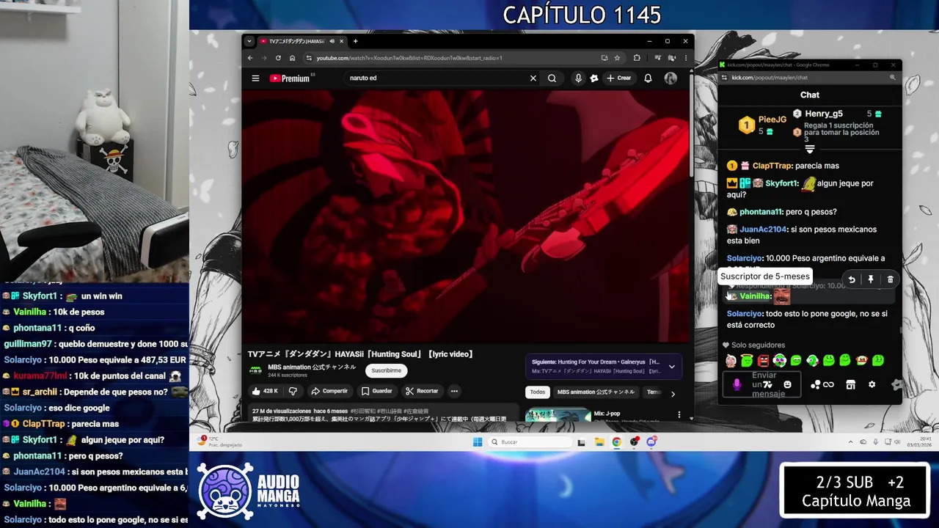Clear the 'naruto ed' search text
Viewport: 939px width, 528px height.
coord(533,78)
